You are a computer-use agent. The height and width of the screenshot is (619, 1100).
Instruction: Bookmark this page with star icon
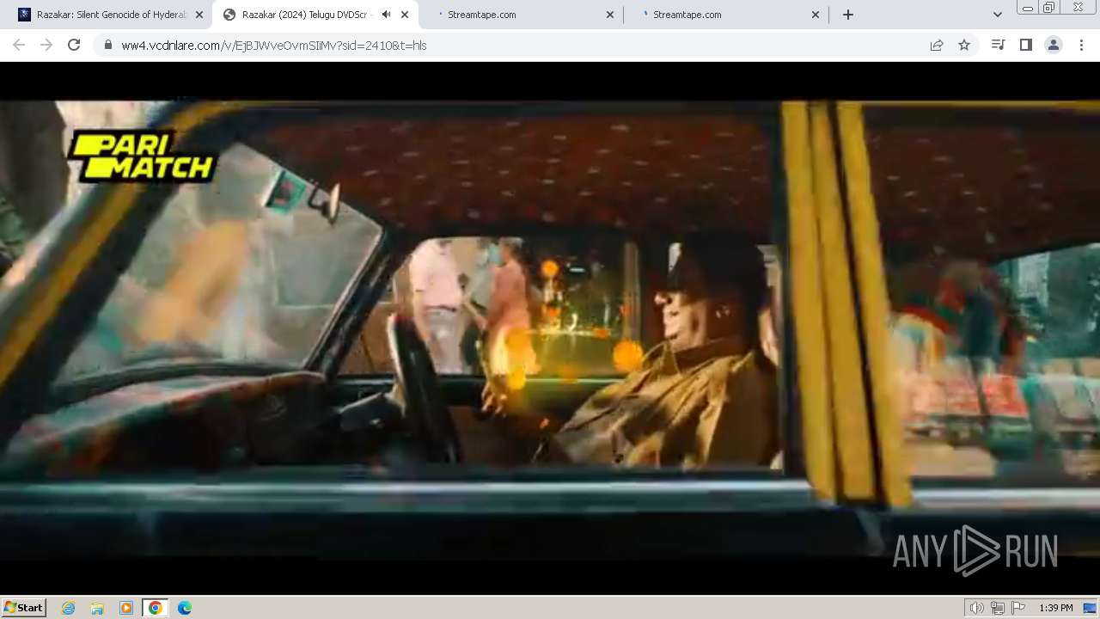click(964, 45)
